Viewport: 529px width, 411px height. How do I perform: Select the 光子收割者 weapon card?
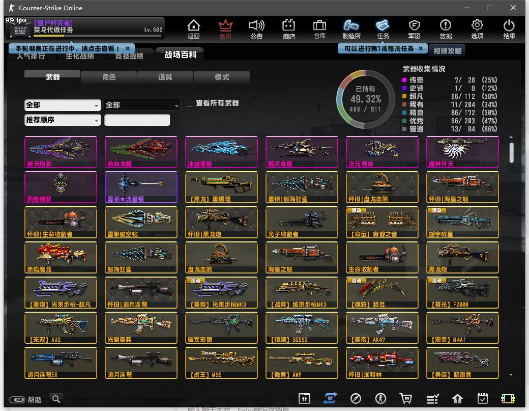tap(302, 222)
